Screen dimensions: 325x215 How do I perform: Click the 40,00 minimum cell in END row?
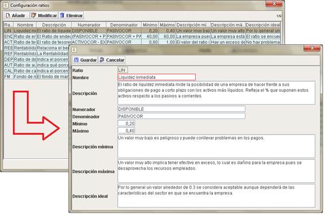tap(150, 36)
